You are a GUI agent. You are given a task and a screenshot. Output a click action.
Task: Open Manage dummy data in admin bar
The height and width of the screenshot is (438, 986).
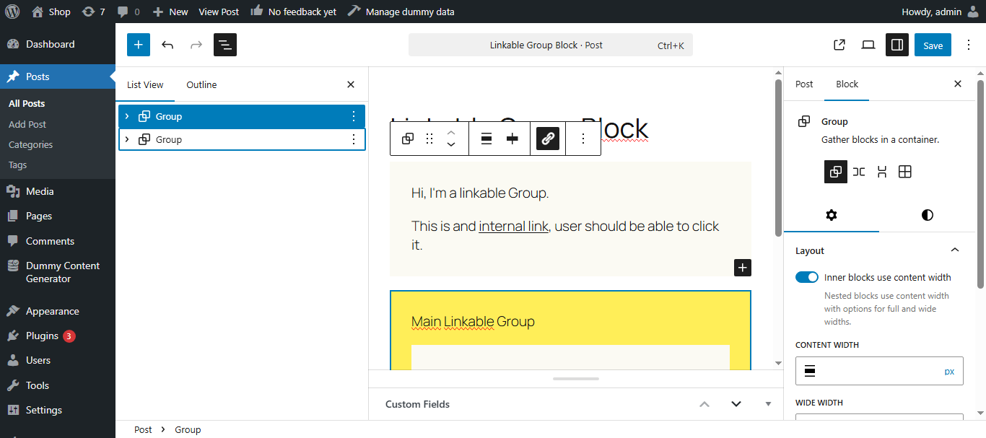pyautogui.click(x=403, y=12)
